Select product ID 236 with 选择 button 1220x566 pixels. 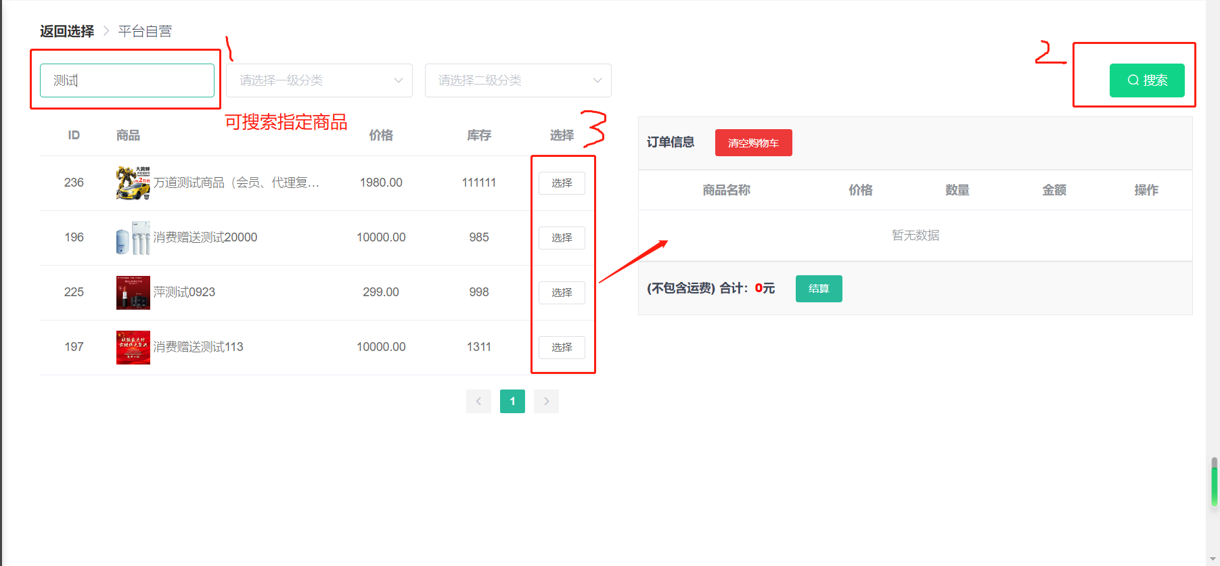562,183
